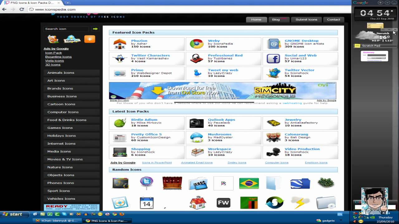The height and width of the screenshot is (224, 399).
Task: Open the Weby Chrome-style icon thumbnail
Action: (197, 44)
